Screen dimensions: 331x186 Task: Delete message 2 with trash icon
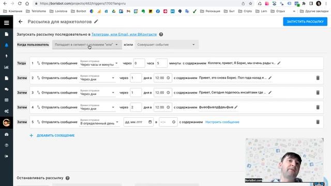tap(318, 78)
